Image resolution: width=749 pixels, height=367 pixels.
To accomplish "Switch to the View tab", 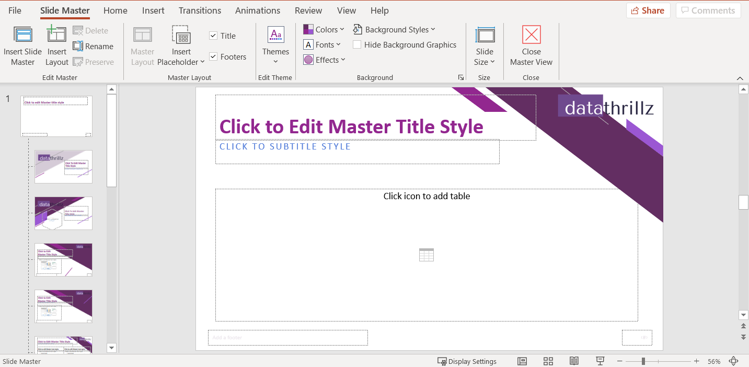I will pos(347,10).
